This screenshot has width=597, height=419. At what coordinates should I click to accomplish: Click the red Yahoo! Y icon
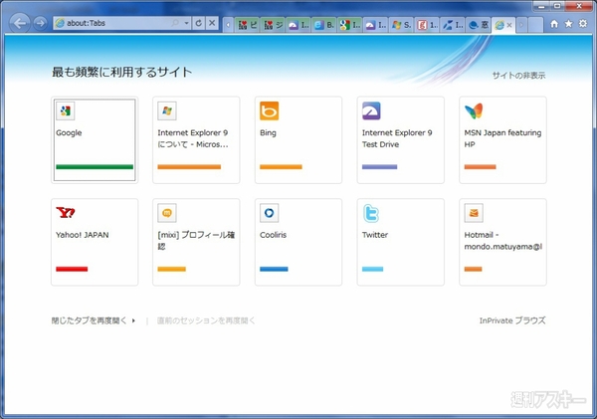65,213
